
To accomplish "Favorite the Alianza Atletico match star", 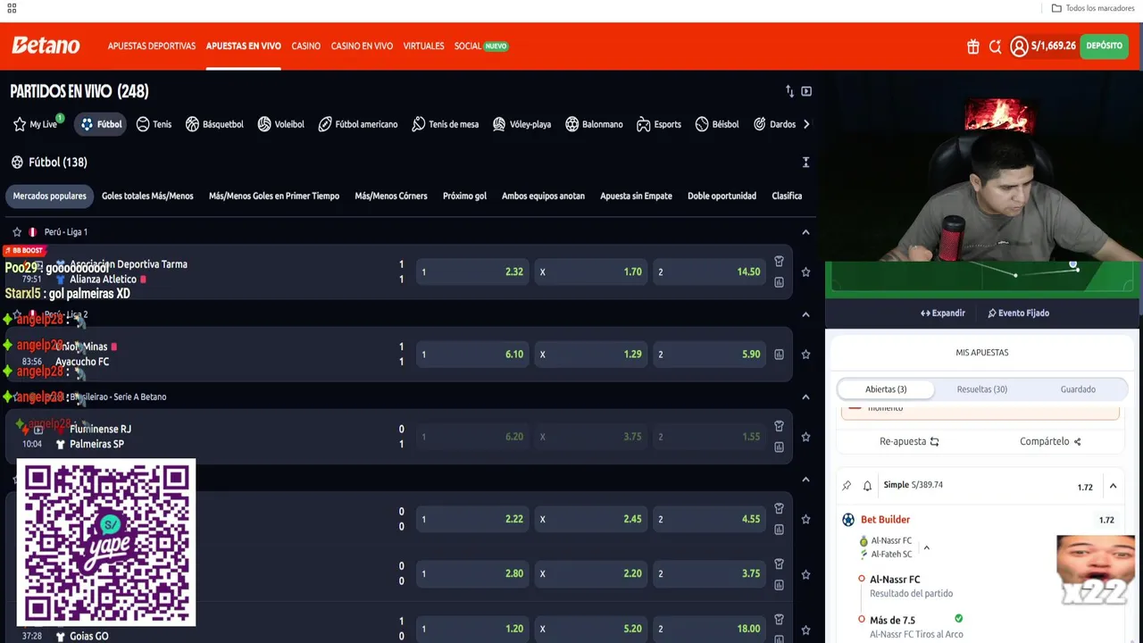I will [805, 271].
